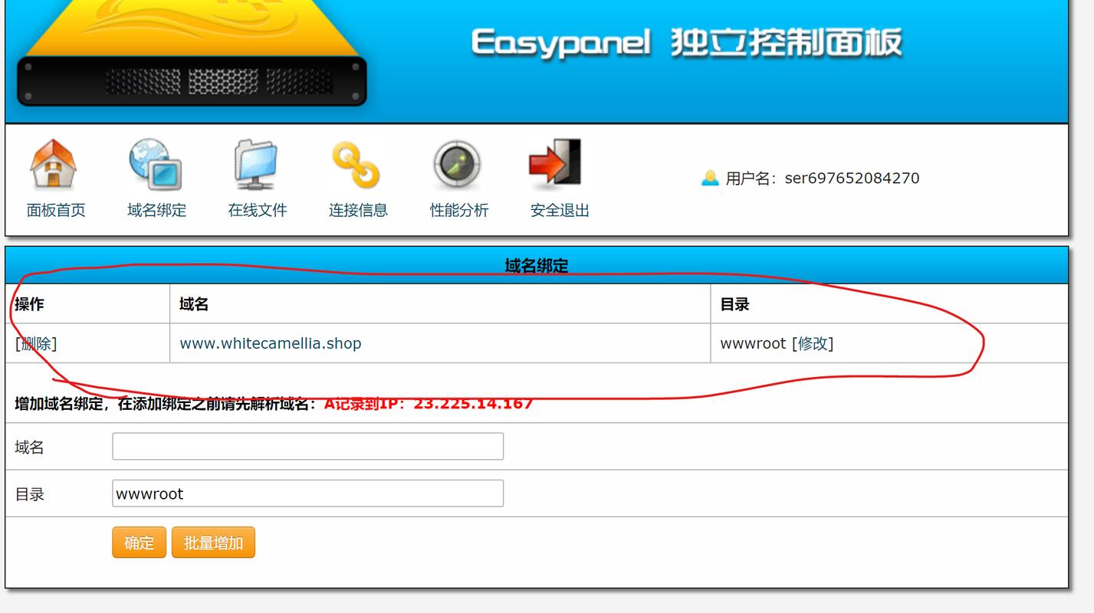Click the 目录 column header

tap(734, 304)
